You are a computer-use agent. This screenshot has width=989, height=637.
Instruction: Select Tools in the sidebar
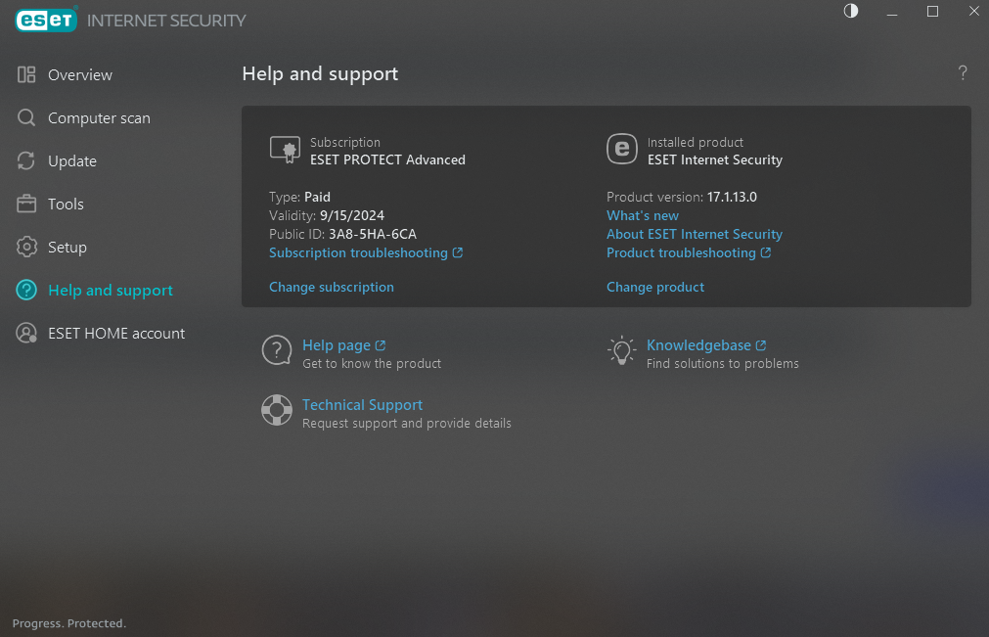tap(66, 205)
